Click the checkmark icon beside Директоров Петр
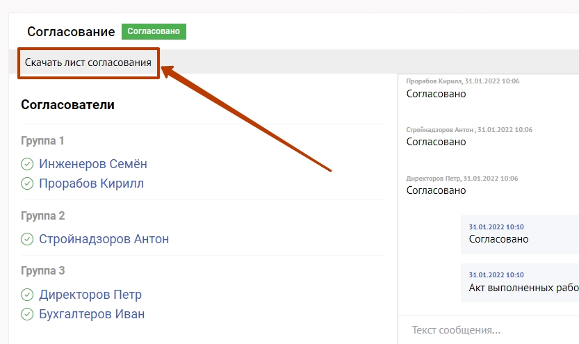 [x=27, y=295]
